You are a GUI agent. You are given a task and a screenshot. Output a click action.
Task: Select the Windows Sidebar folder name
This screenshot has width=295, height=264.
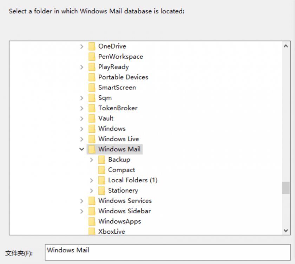[125, 211]
